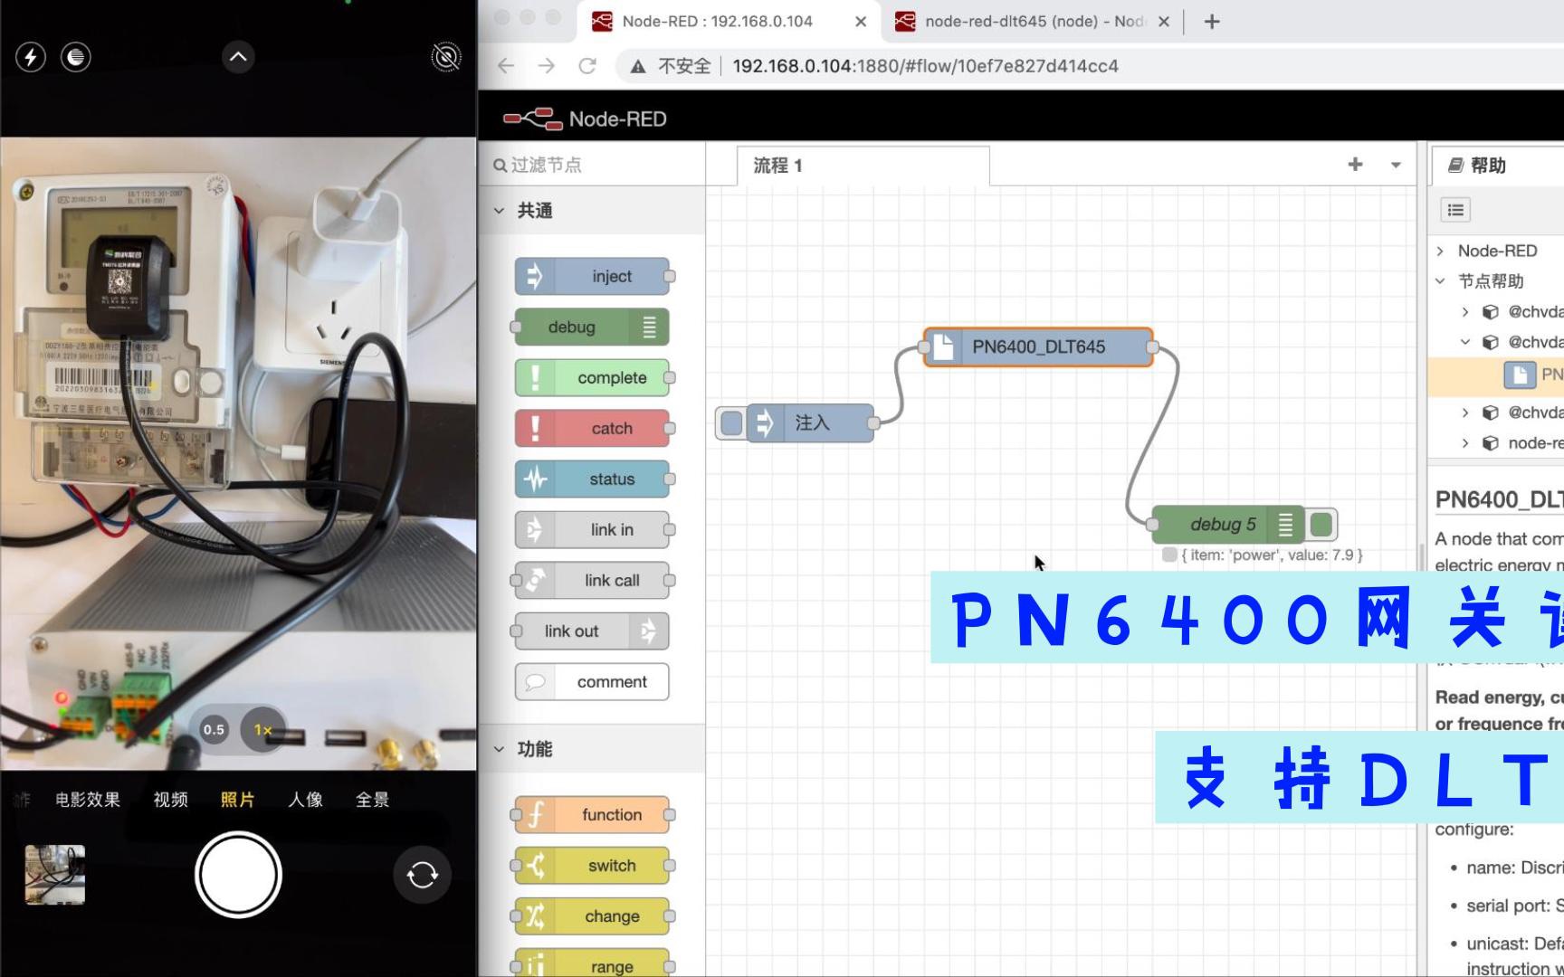Viewport: 1564px width, 977px height.
Task: Select the 注入 node on canvas
Action: pos(812,422)
